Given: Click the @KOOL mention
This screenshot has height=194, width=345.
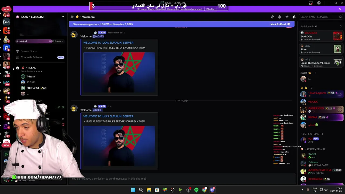Looking at the screenshot, I should tap(98, 110).
